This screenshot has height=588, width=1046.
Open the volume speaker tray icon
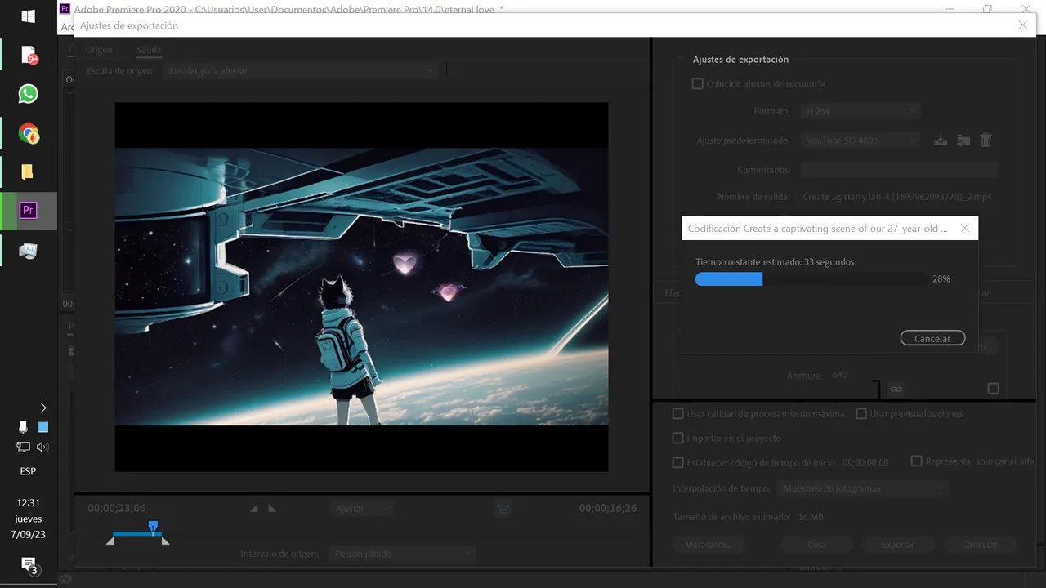42,447
